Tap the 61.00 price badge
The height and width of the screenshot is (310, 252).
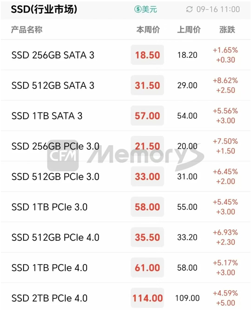click(x=147, y=268)
